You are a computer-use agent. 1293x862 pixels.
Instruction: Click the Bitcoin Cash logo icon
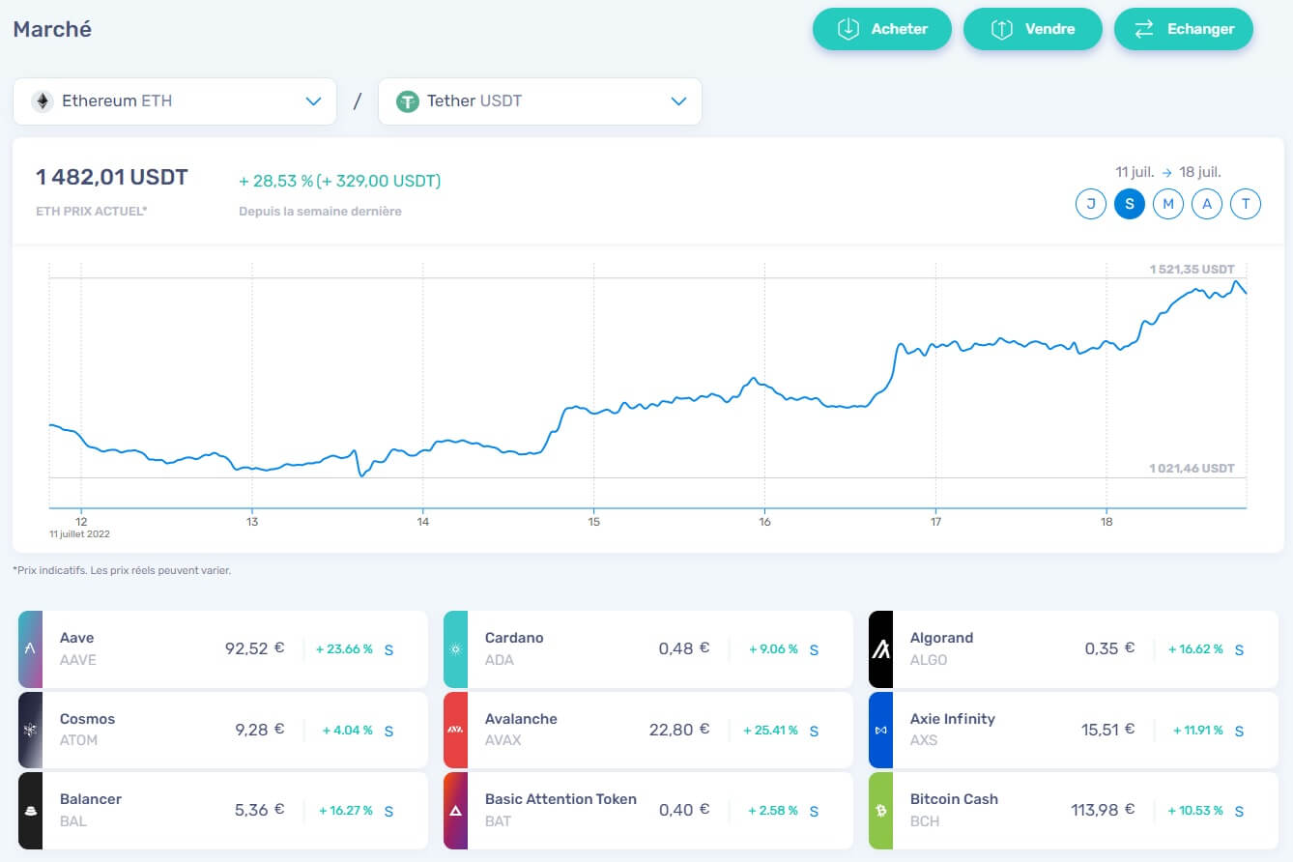tap(880, 810)
